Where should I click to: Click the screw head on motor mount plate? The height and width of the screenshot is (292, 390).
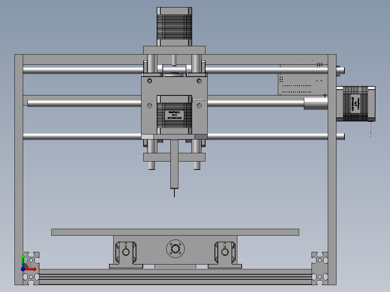[x=150, y=80]
